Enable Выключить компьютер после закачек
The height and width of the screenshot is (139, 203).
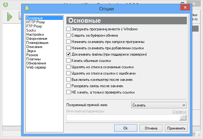click(x=69, y=80)
